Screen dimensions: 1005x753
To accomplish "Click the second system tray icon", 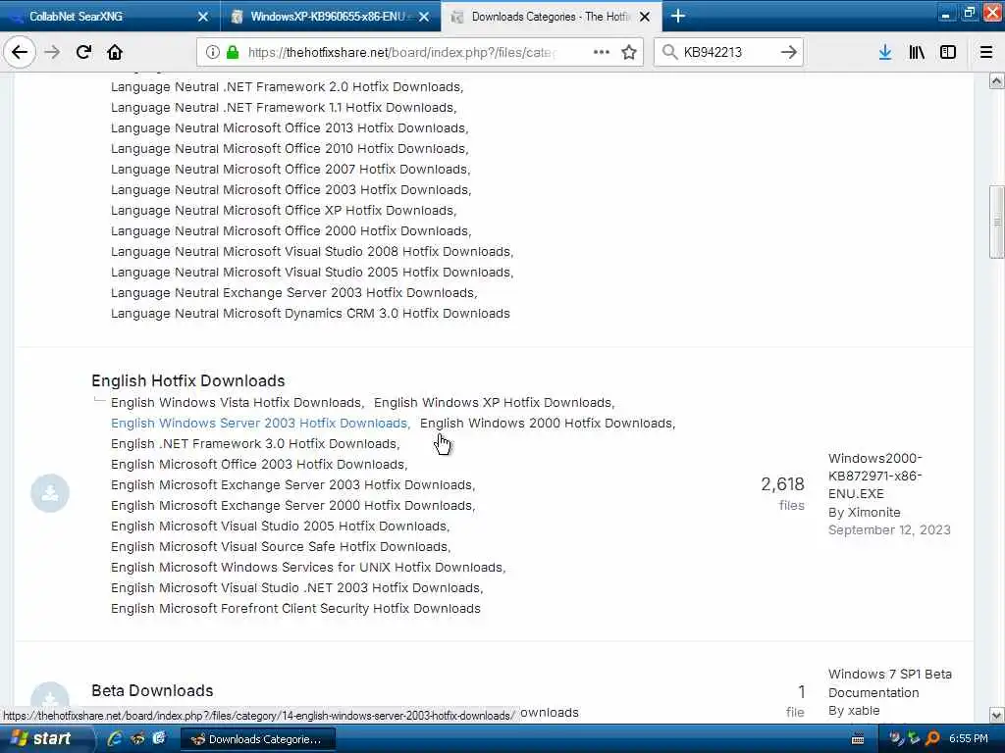I will point(914,738).
